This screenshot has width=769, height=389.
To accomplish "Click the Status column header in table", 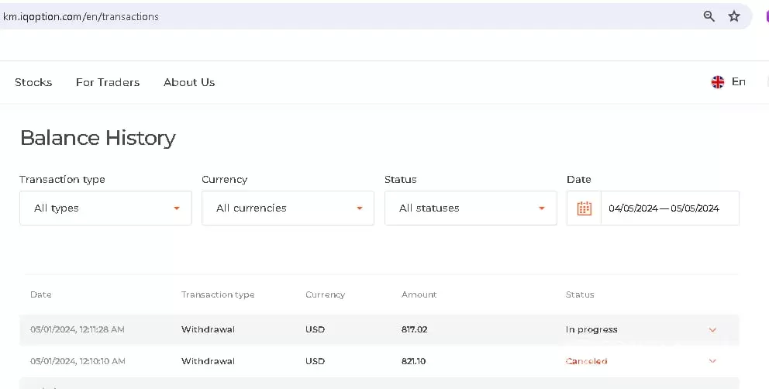I will click(580, 294).
